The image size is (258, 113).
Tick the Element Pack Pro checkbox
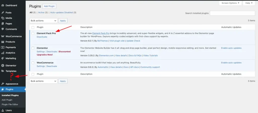[x=33, y=33]
